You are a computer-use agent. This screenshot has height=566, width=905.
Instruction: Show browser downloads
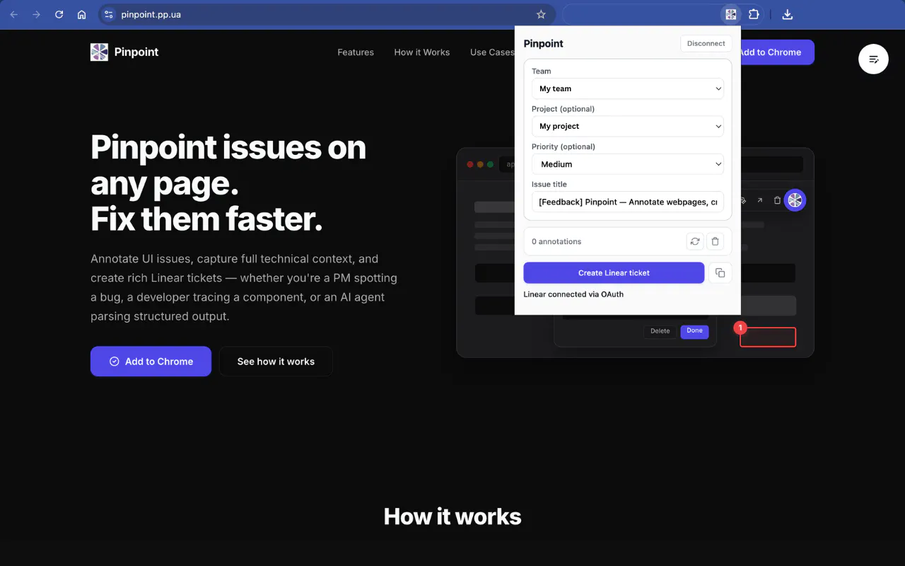pyautogui.click(x=788, y=14)
